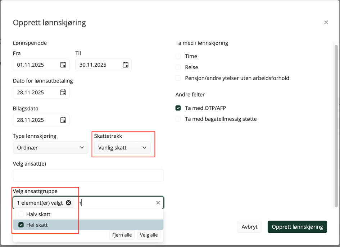Open calendar picker for Til date
340x247 pixels.
click(x=126, y=65)
